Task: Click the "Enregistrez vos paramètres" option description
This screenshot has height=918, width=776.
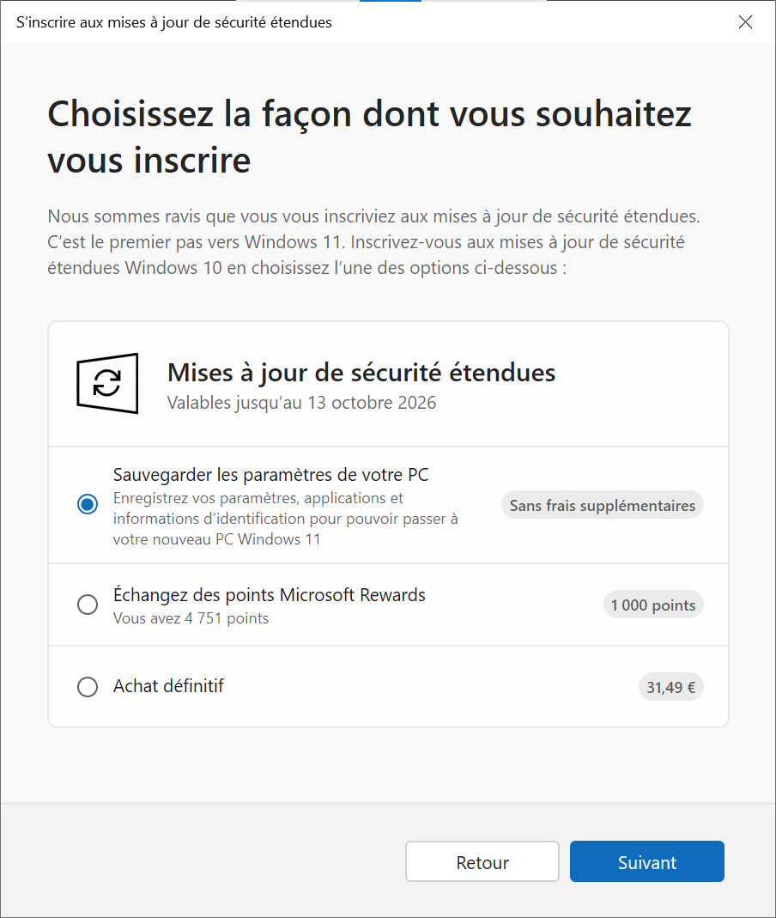Action: click(x=285, y=519)
